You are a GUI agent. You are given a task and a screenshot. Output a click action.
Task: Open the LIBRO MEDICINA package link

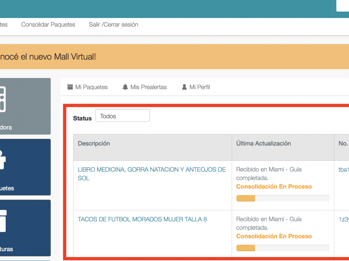coord(152,170)
